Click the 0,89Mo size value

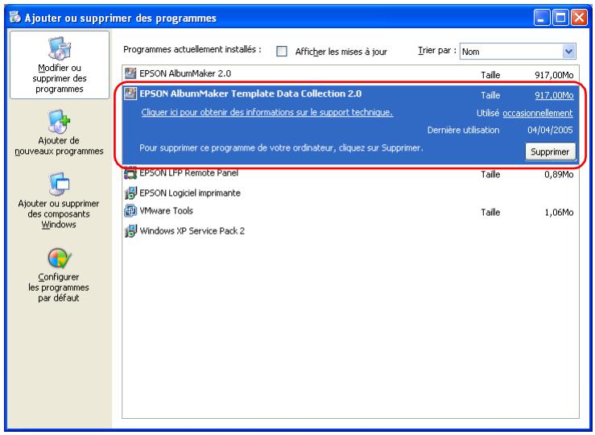click(x=559, y=174)
